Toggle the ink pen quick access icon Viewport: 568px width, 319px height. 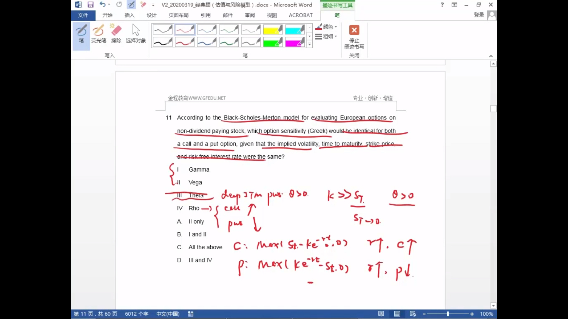click(131, 5)
